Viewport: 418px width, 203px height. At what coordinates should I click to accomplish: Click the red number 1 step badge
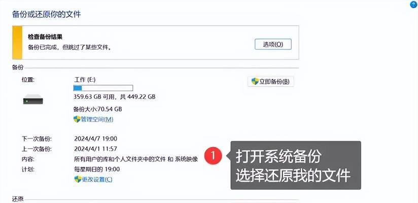(213, 156)
